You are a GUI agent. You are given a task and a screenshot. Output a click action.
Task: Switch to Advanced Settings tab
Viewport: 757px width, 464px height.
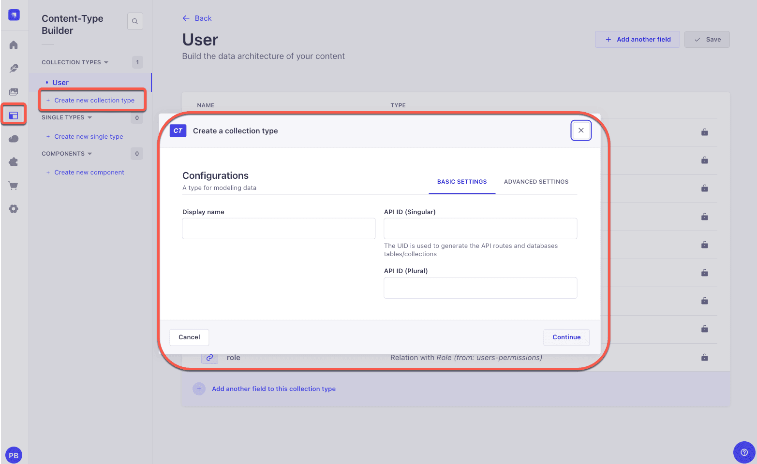pos(536,182)
